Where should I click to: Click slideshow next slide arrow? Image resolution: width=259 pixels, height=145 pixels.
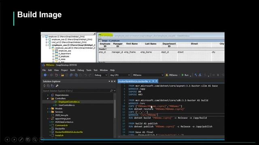coord(14,140)
